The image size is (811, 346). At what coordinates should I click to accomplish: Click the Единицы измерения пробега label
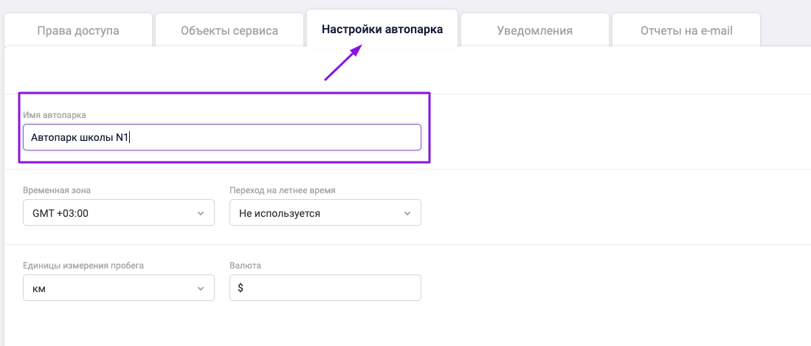(x=83, y=266)
